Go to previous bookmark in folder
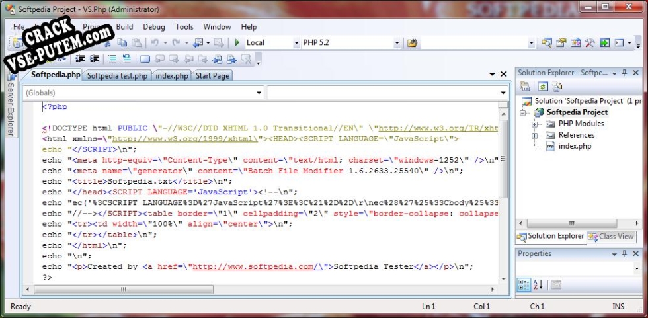Viewport: 648px width, 318px height. click(x=189, y=59)
